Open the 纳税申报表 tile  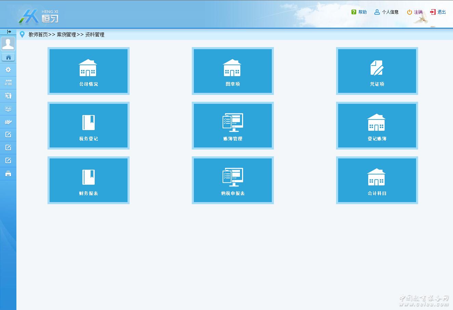232,180
